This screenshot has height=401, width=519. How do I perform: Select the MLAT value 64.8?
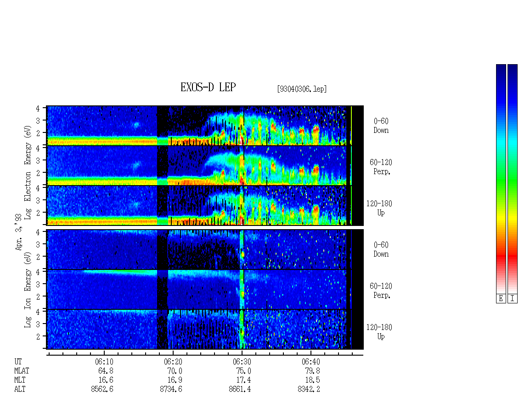click(106, 371)
